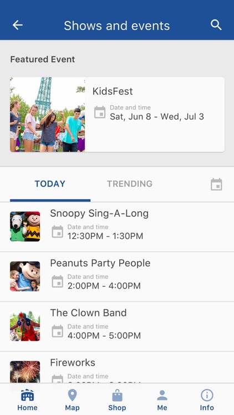Tap the fireworks thumbnail image
This screenshot has width=234, height=415.
[x=25, y=372]
